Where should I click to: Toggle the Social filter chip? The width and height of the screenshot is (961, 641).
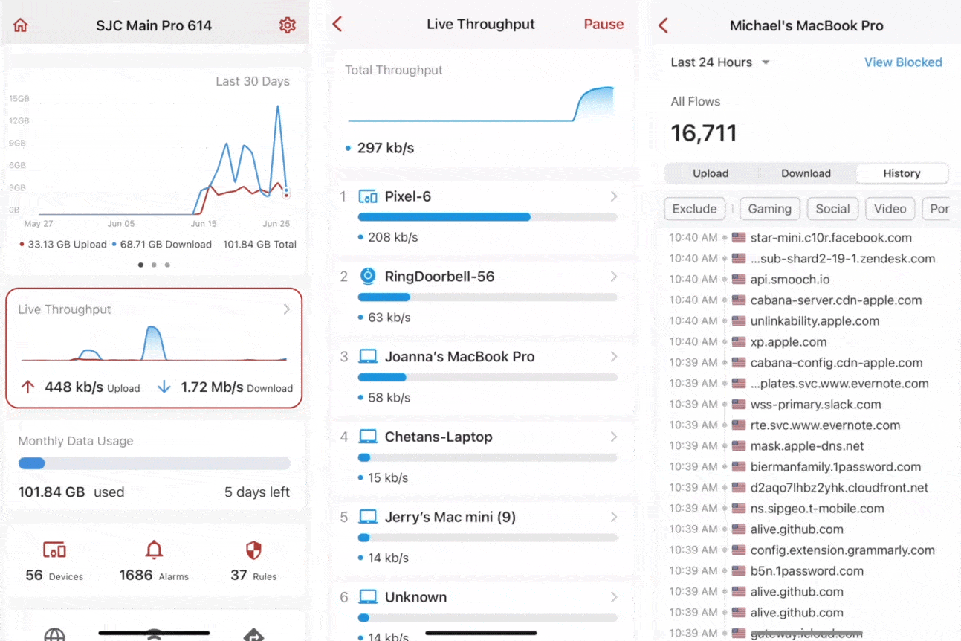point(832,209)
